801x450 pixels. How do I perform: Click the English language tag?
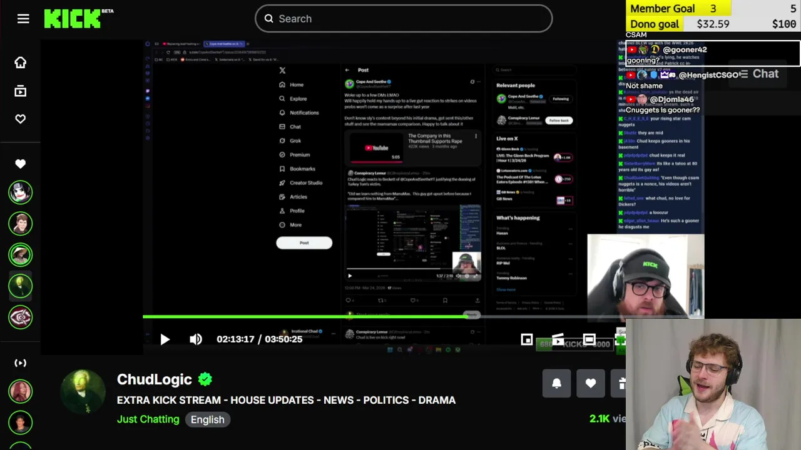[x=208, y=420]
